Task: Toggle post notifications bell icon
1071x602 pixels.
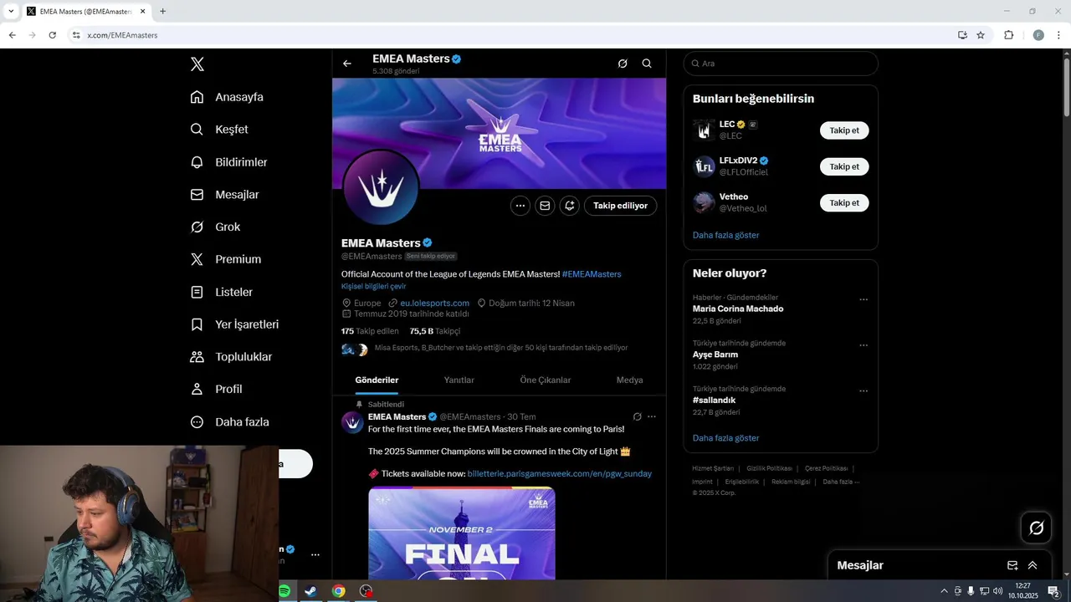Action: point(570,206)
